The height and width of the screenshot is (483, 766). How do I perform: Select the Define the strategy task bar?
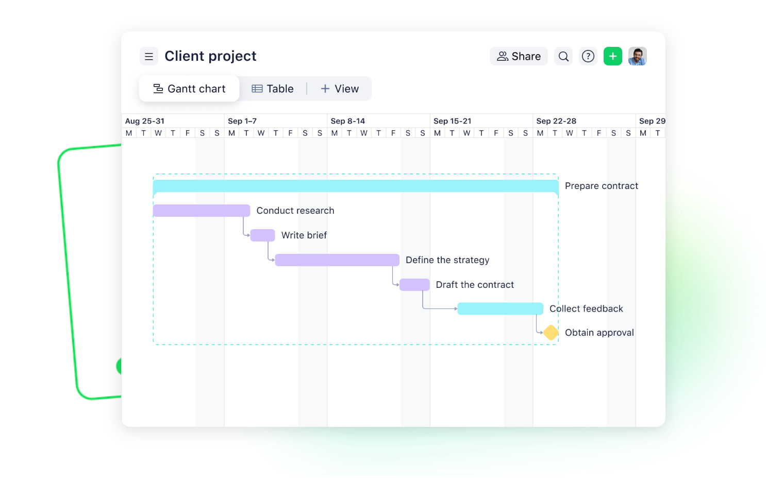click(x=337, y=260)
